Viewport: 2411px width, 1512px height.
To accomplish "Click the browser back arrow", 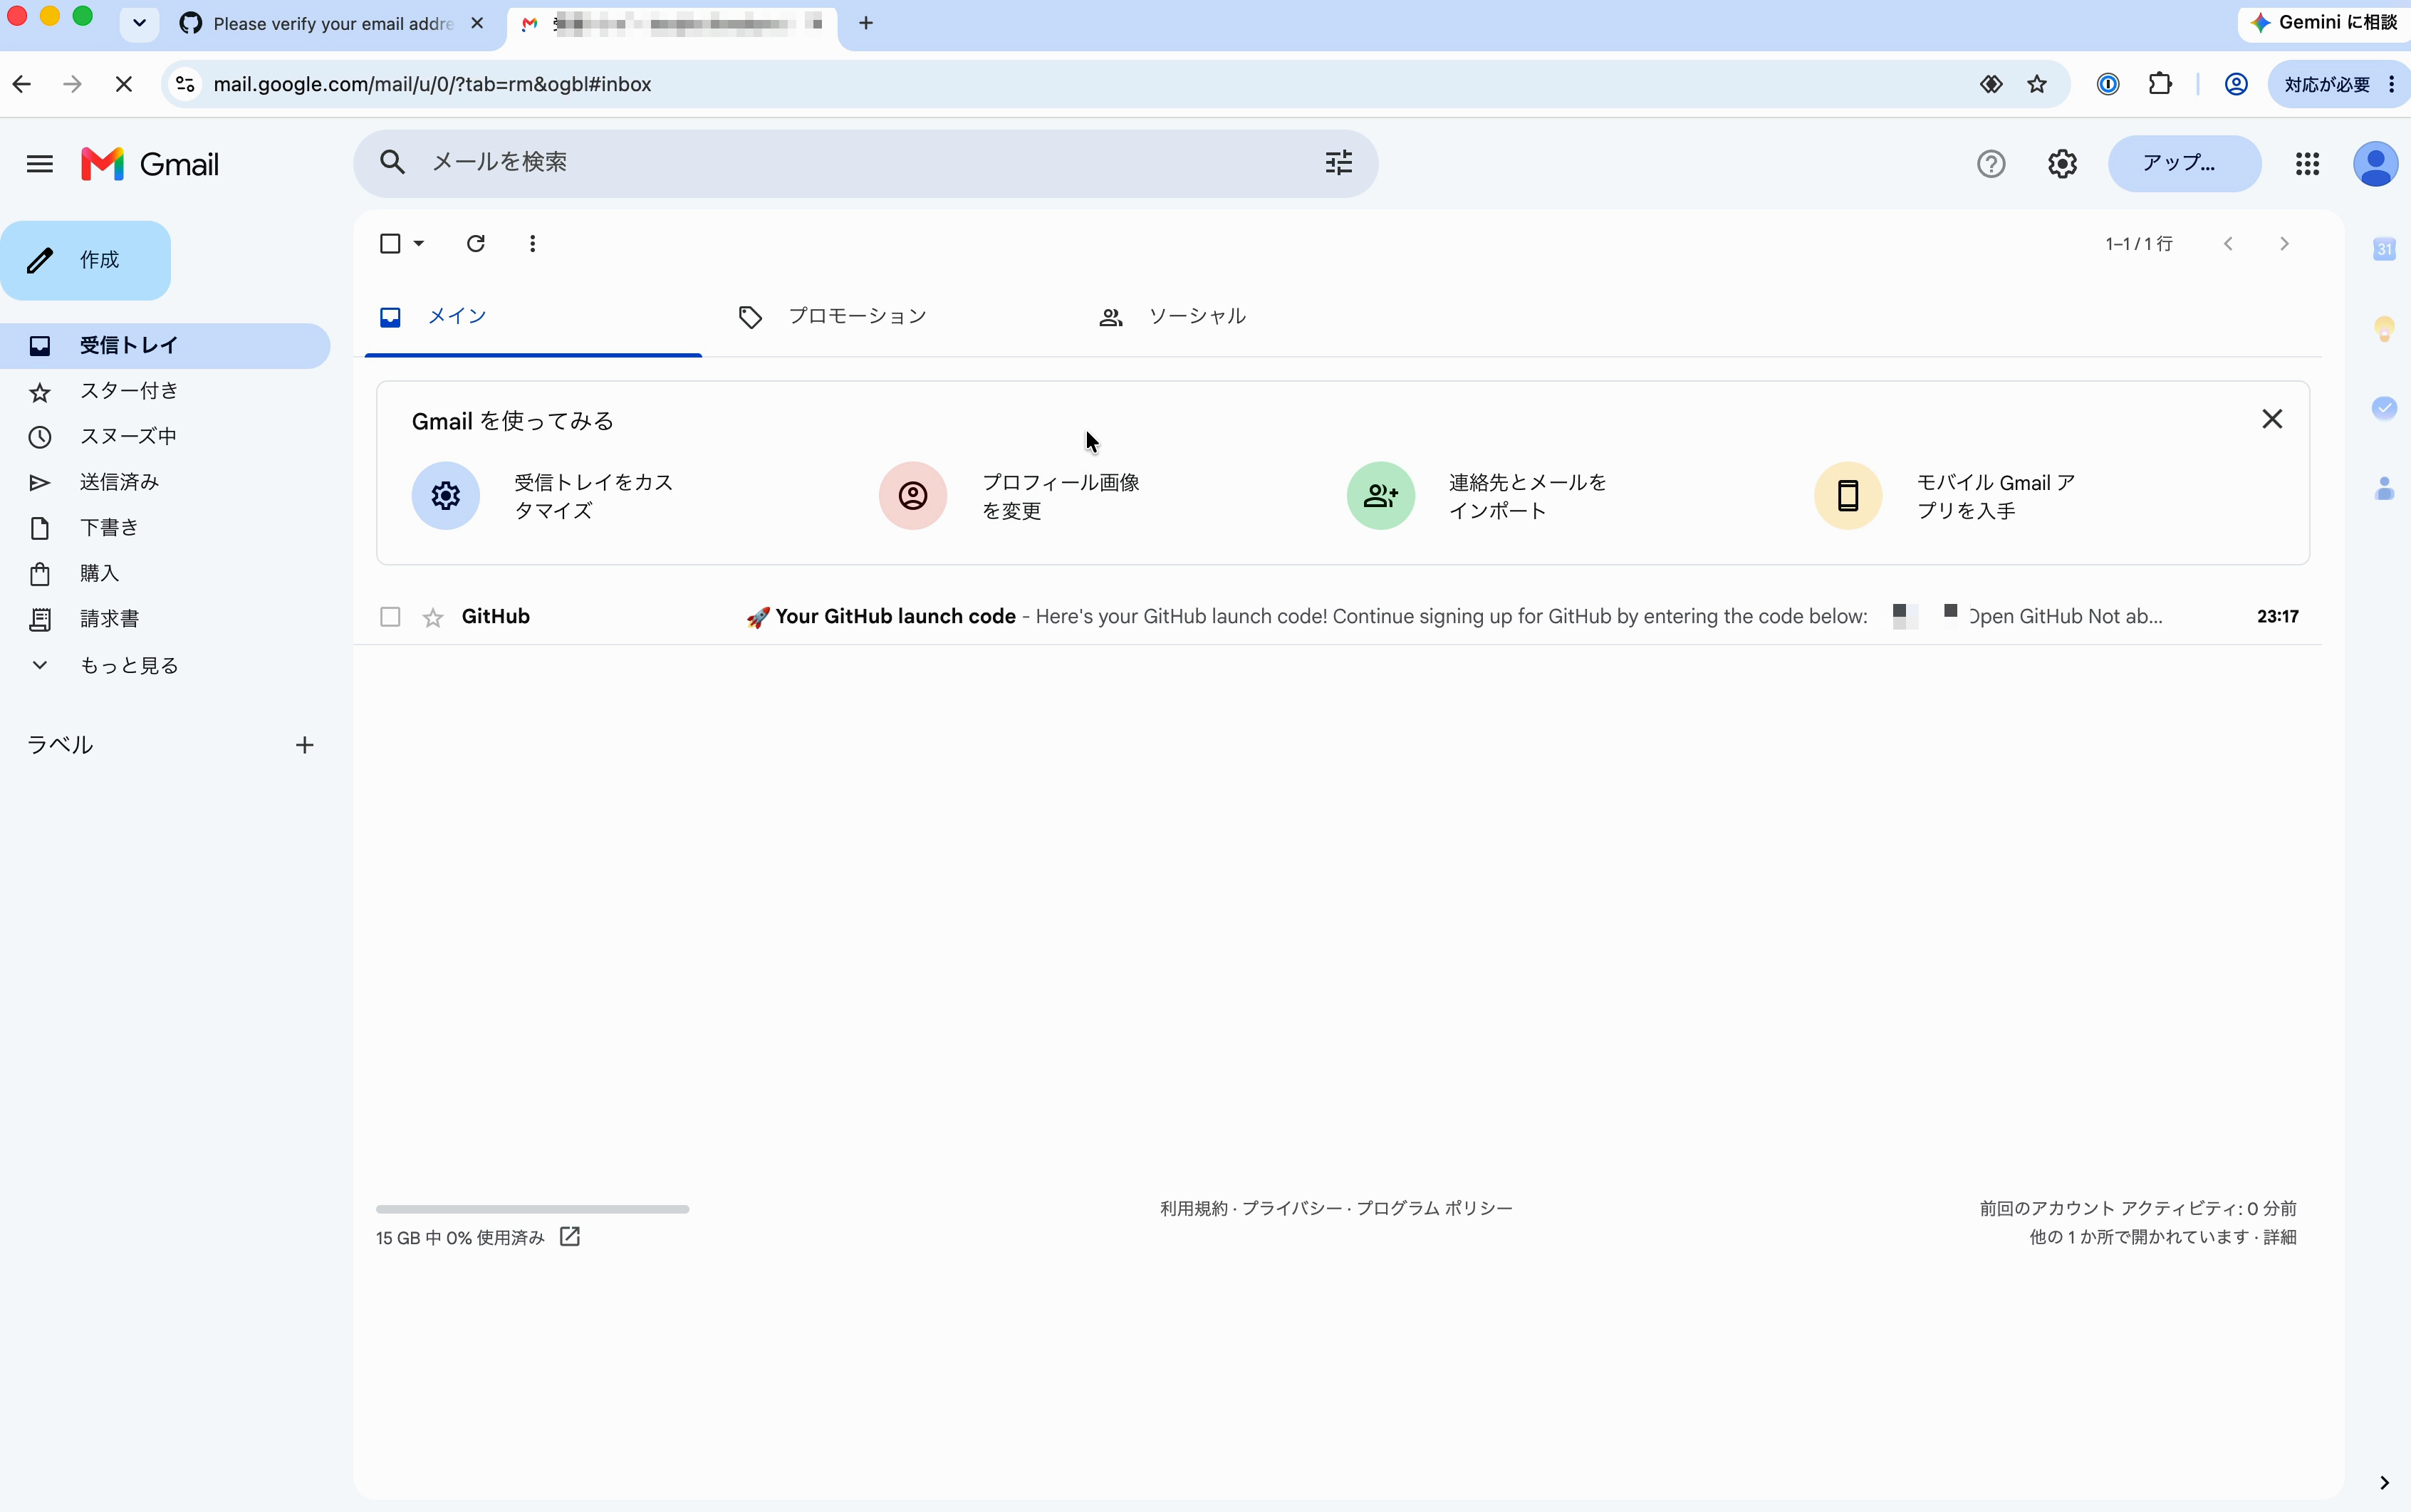I will pyautogui.click(x=22, y=84).
